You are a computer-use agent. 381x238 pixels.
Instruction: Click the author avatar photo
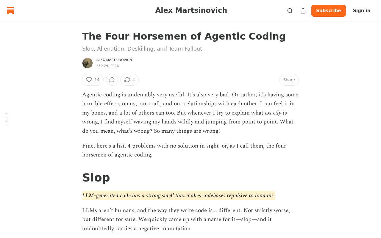click(x=88, y=63)
